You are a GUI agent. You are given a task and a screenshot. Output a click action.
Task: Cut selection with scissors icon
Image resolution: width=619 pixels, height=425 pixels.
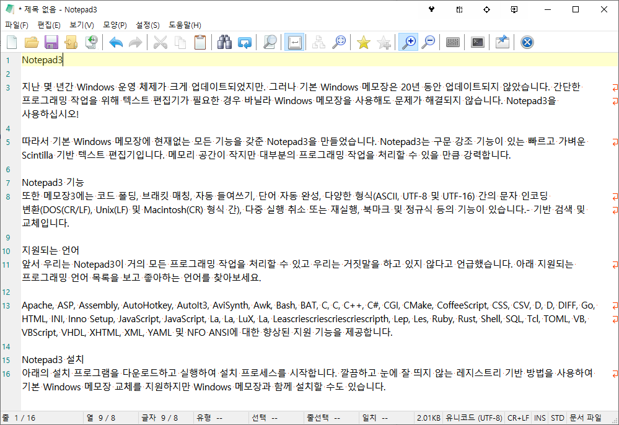(x=160, y=42)
